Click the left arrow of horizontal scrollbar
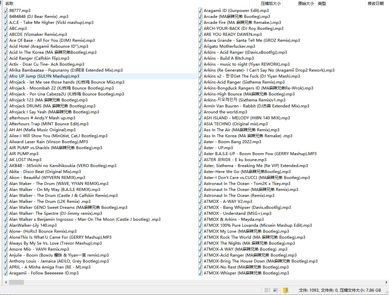 (5, 282)
